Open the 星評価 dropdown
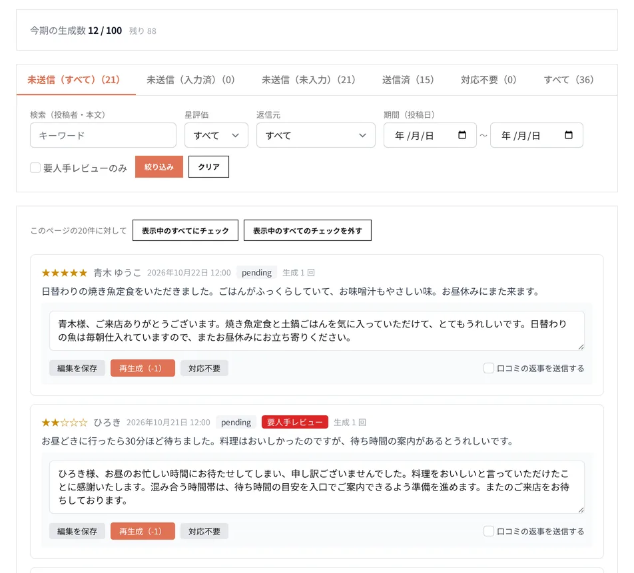The height and width of the screenshot is (573, 634). tap(216, 135)
